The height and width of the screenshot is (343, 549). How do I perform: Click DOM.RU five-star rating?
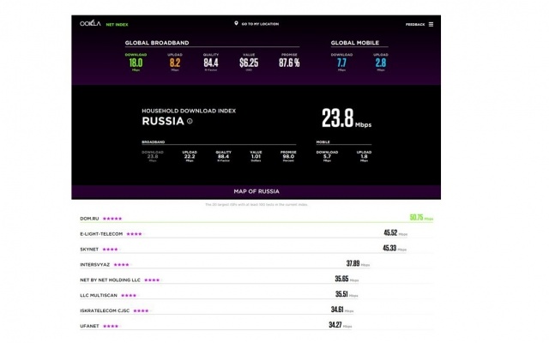click(x=112, y=219)
